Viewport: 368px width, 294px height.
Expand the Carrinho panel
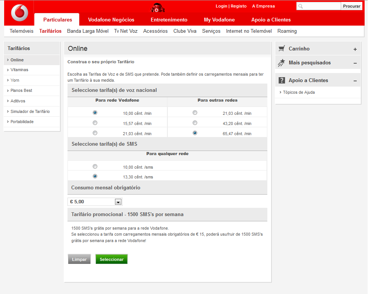coord(355,49)
